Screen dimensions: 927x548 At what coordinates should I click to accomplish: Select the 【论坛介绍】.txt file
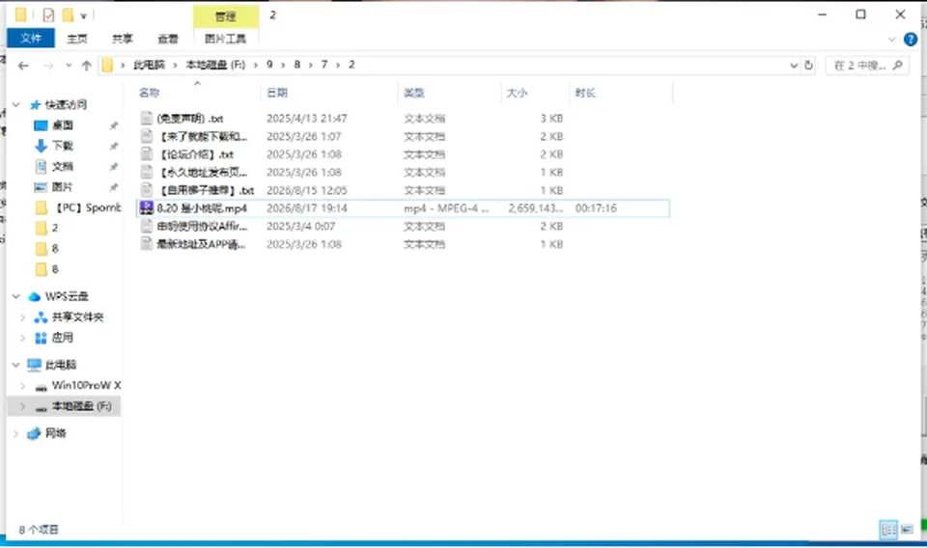tap(196, 154)
